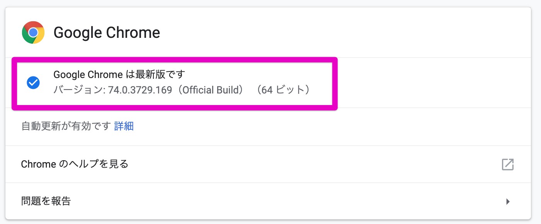Viewport: 541px width, 224px height.
Task: Click the Google Chrome logo icon
Action: (x=33, y=32)
